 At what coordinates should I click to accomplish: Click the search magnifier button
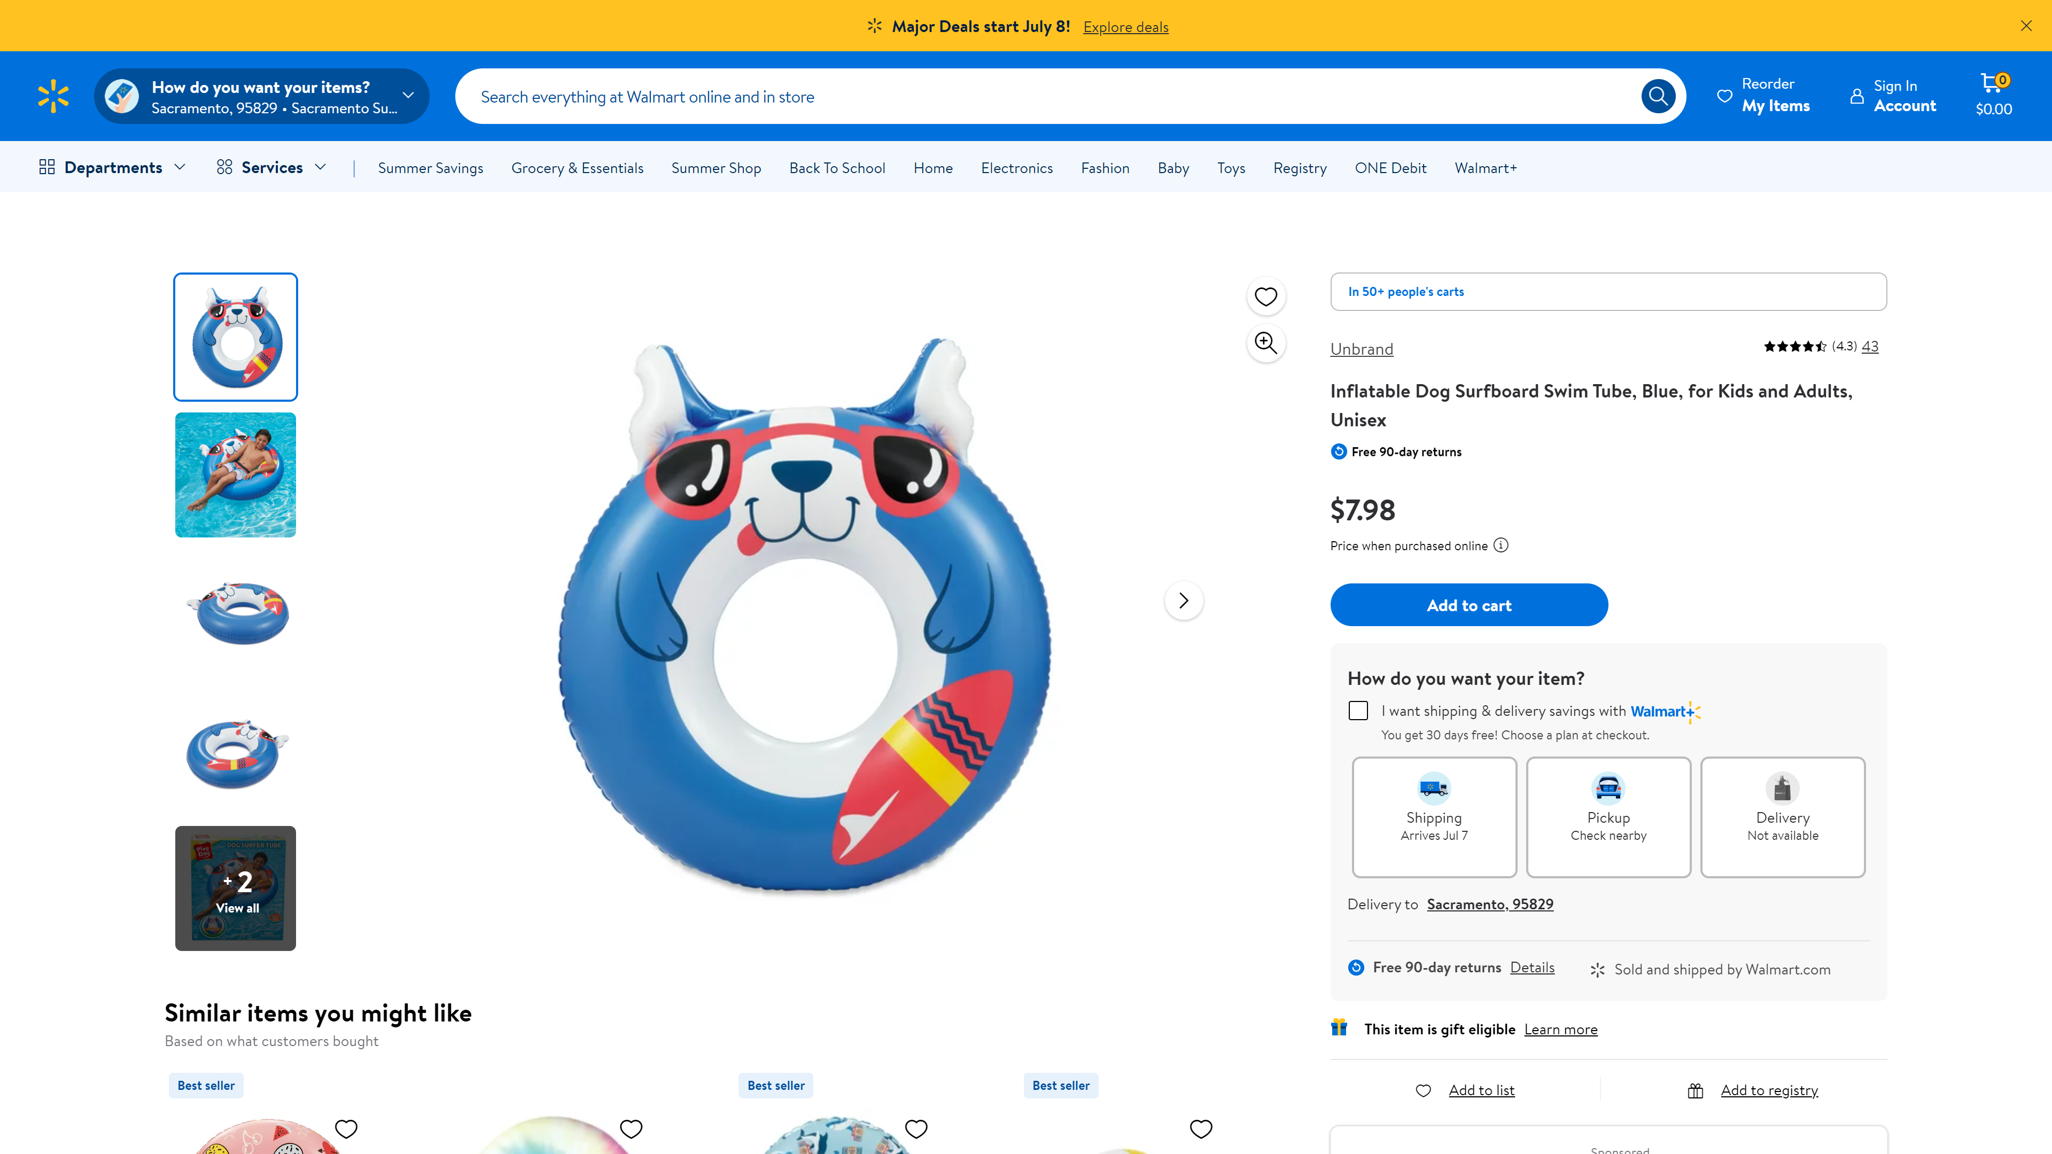point(1658,96)
